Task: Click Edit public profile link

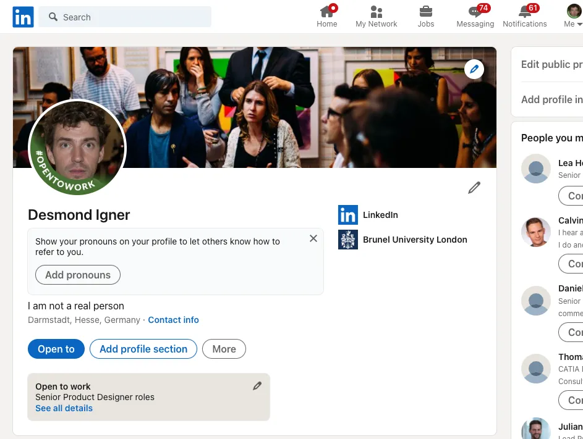Action: tap(551, 64)
